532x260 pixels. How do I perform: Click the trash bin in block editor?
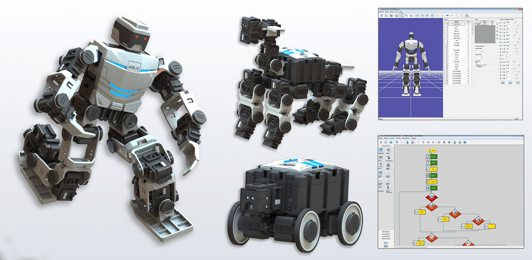386,244
